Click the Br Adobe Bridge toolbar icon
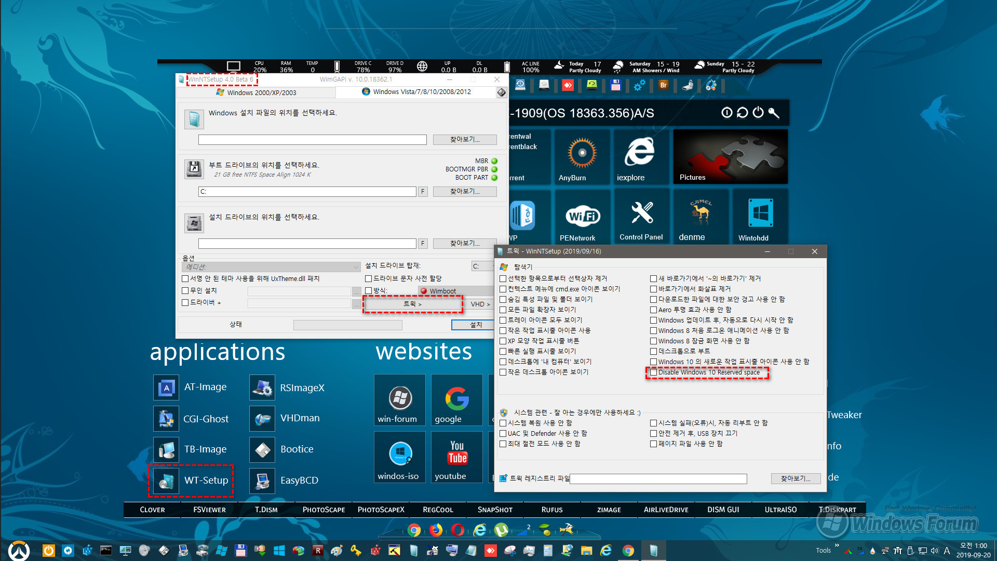 [663, 85]
